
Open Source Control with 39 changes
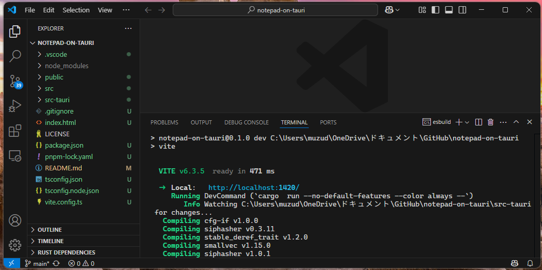15,82
